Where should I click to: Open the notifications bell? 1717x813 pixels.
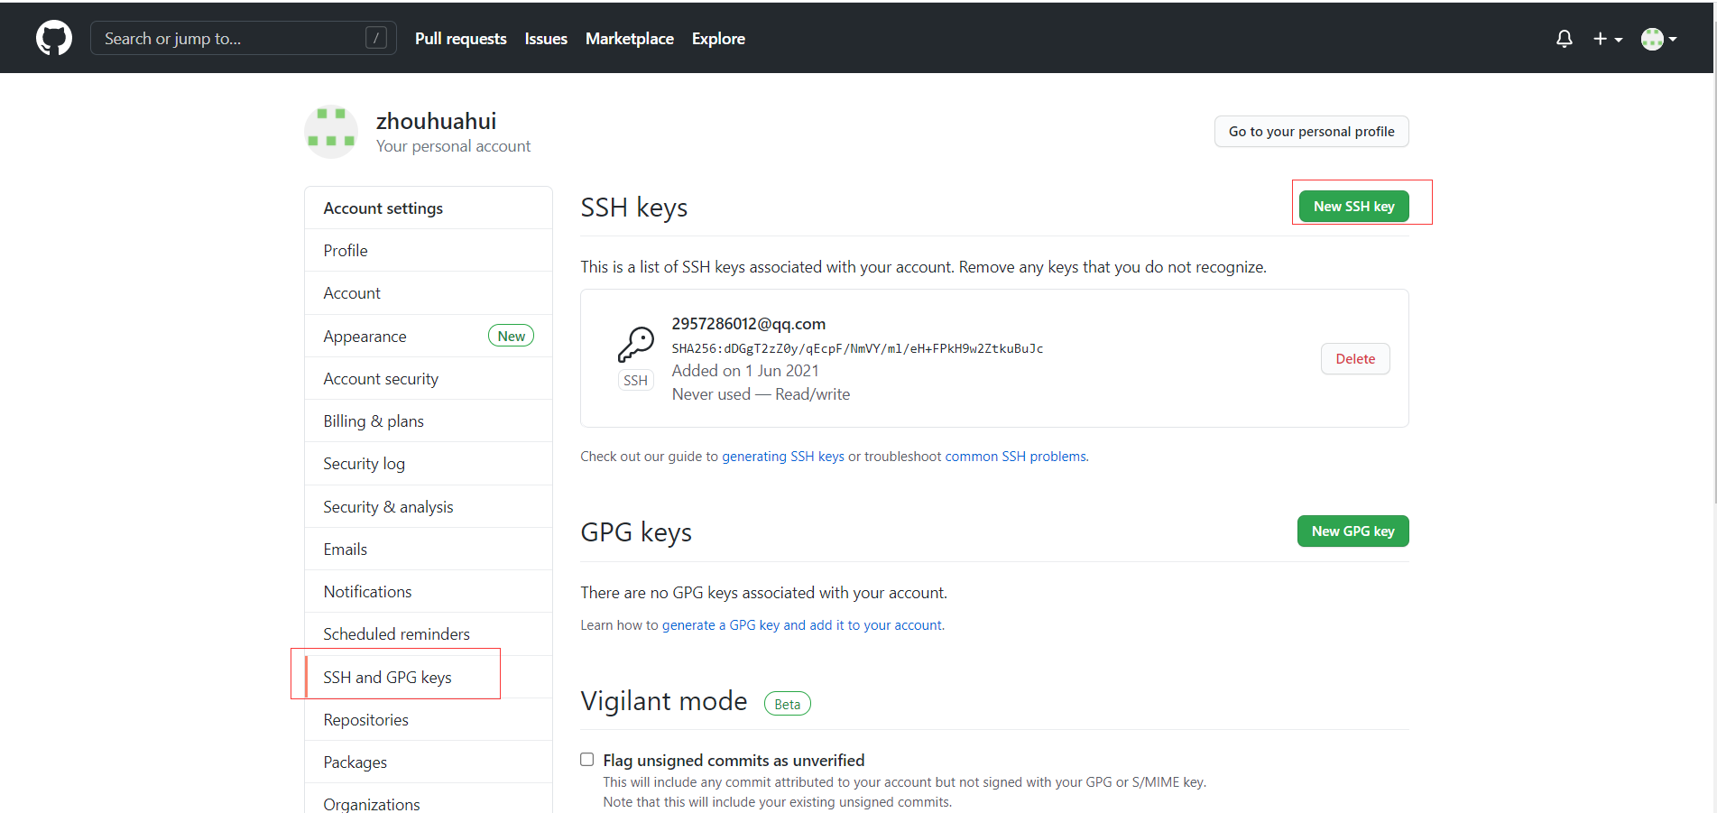1564,39
